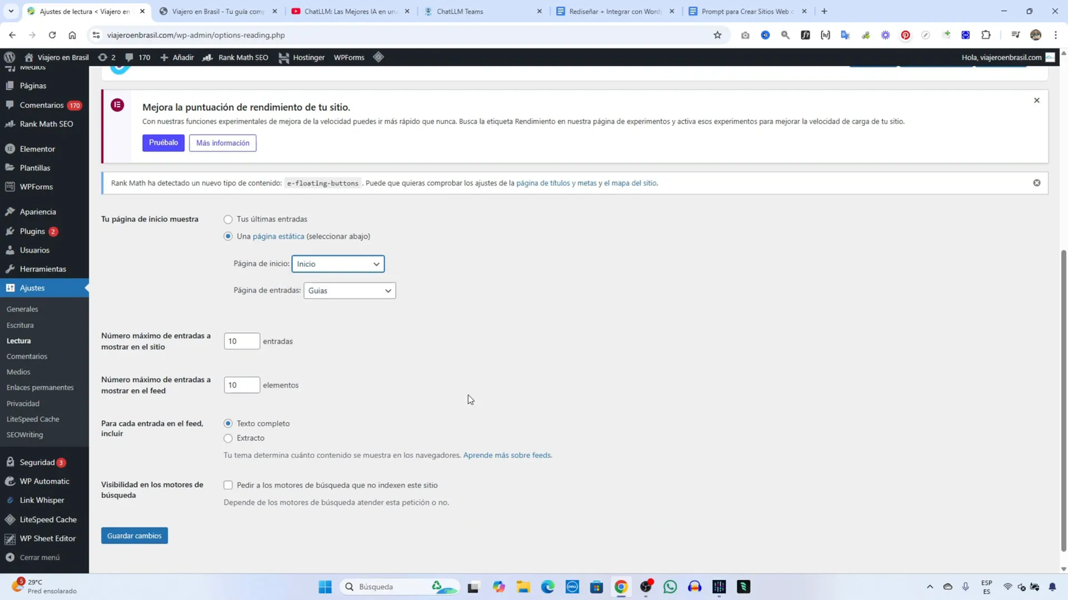Open the Aprende más sobre feeds link
This screenshot has width=1068, height=600.
click(x=507, y=455)
